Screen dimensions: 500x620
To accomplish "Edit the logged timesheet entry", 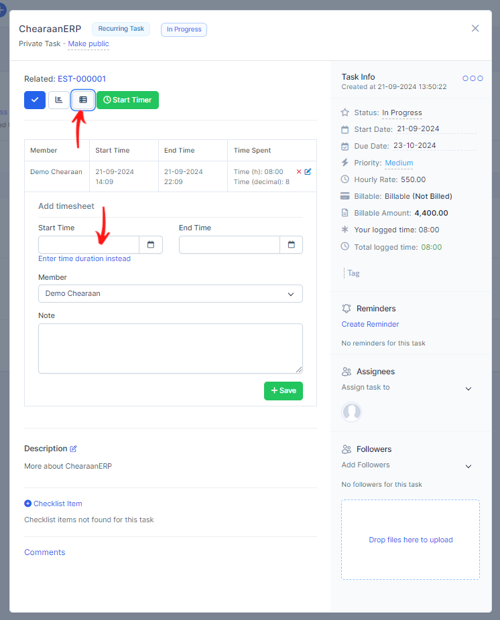I will (308, 172).
